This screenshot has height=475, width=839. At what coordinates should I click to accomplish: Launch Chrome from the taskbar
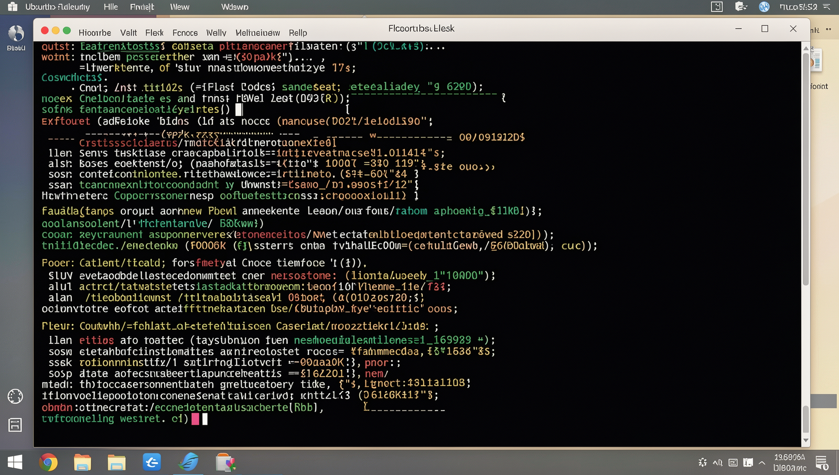[48, 462]
